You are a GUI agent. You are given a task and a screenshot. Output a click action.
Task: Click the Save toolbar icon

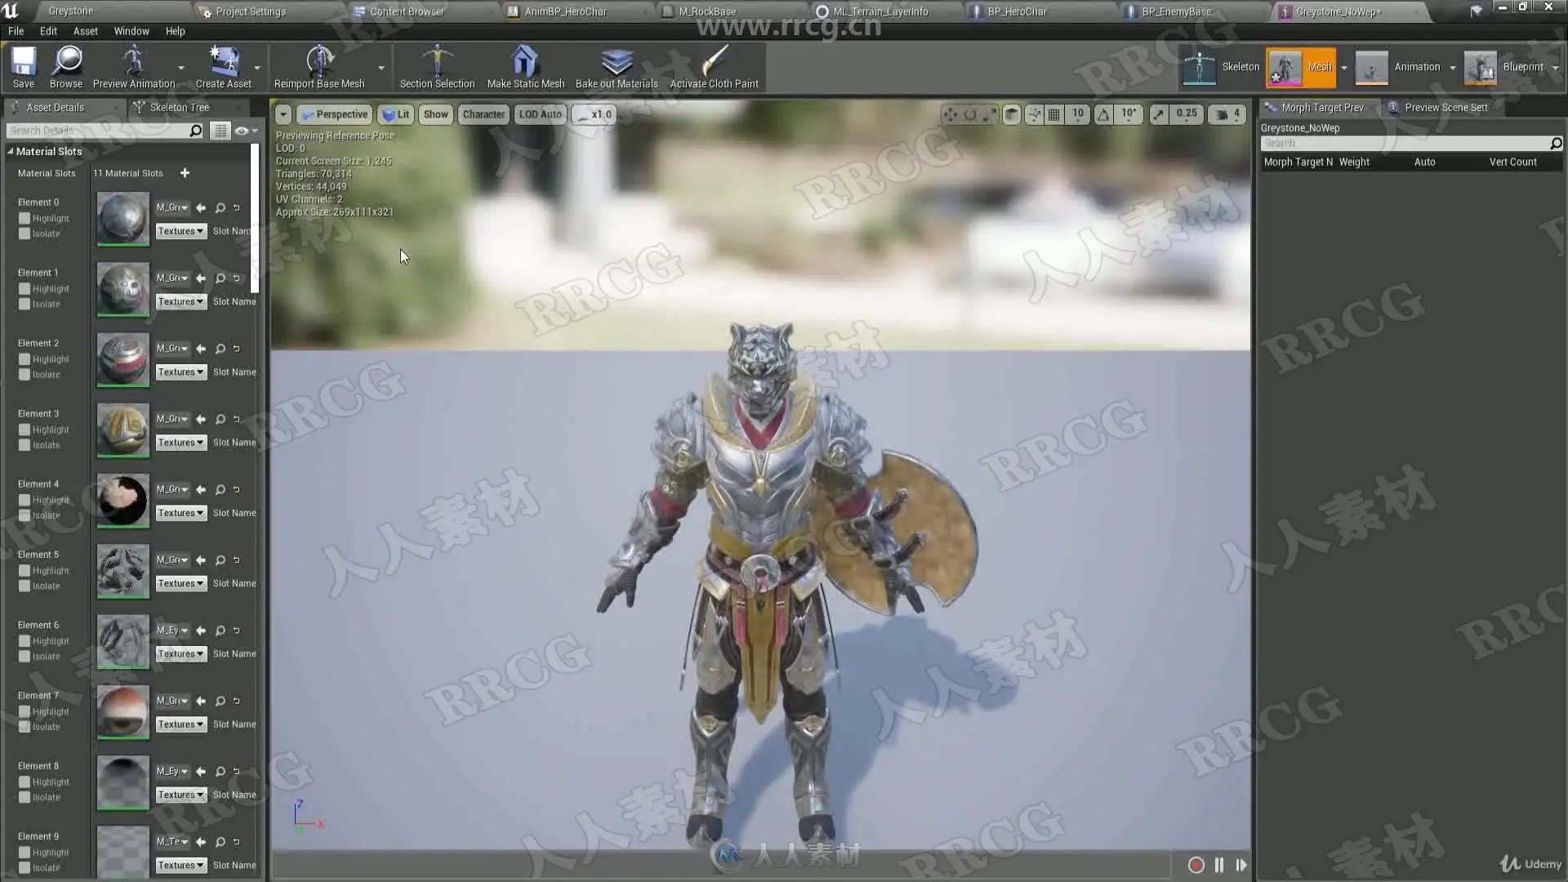[24, 67]
